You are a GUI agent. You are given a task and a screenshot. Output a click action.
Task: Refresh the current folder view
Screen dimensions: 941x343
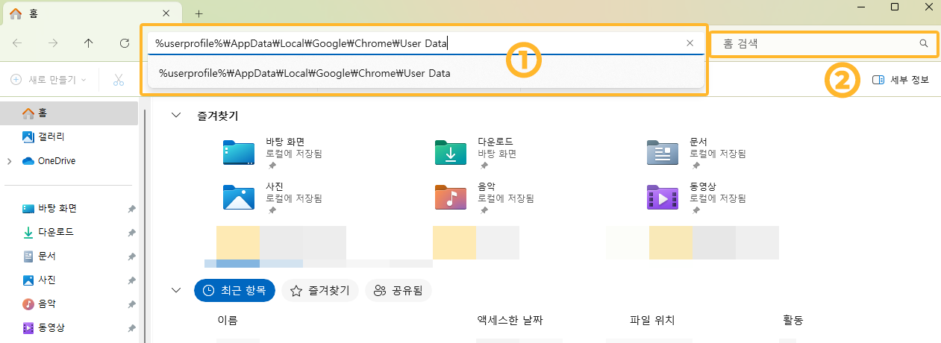click(x=125, y=43)
